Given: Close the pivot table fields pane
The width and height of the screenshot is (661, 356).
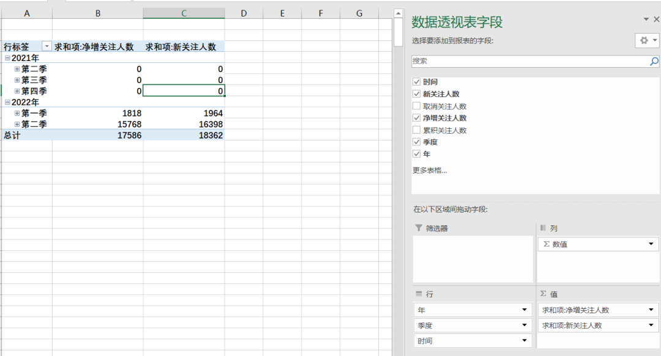Looking at the screenshot, I should [x=656, y=20].
